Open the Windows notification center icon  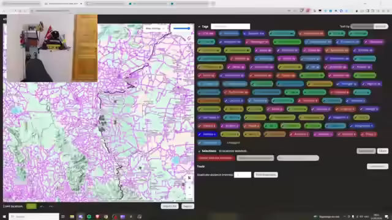386,216
